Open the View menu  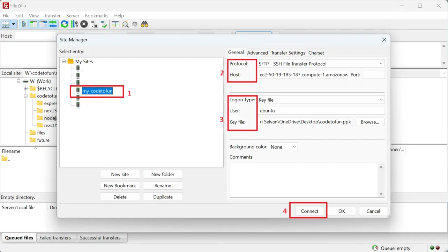(x=34, y=16)
